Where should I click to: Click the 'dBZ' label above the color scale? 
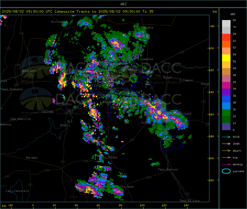pos(233,14)
